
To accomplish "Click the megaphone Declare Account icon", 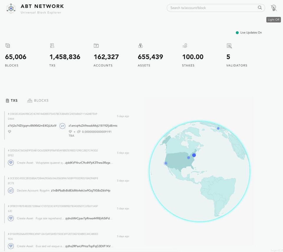I will tap(11, 190).
